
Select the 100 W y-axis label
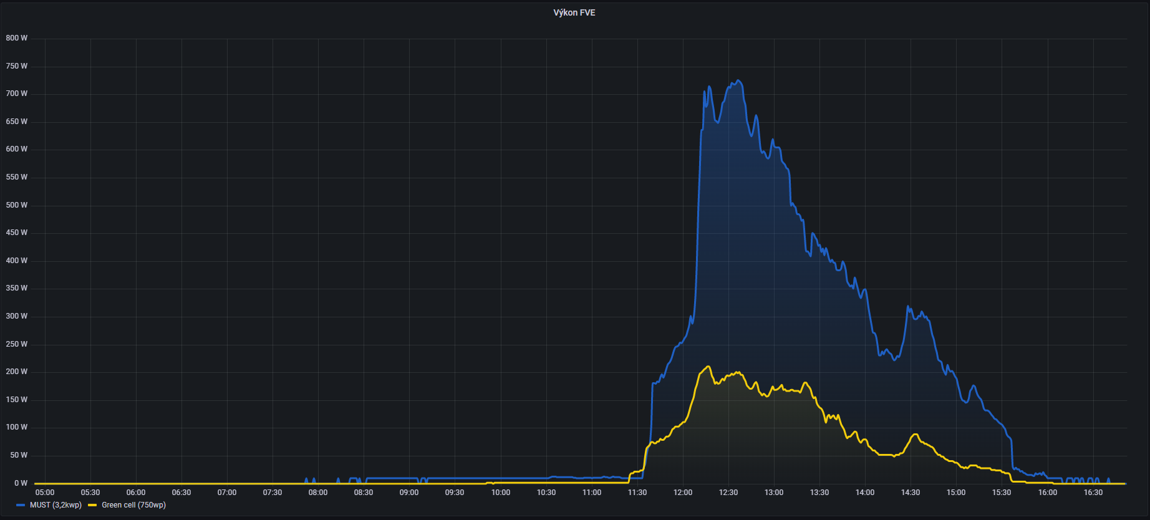[x=17, y=427]
